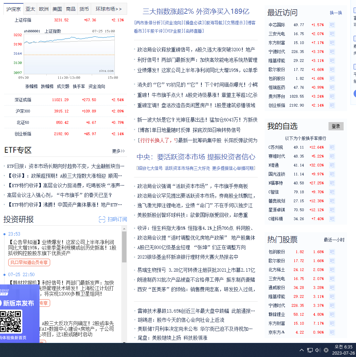Open the [两市涨停分析] link
This screenshot has width=356, height=357.
click(148, 23)
